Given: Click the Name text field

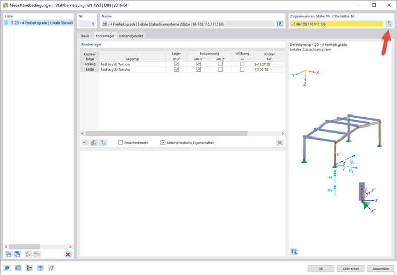Looking at the screenshot, I should [x=188, y=24].
